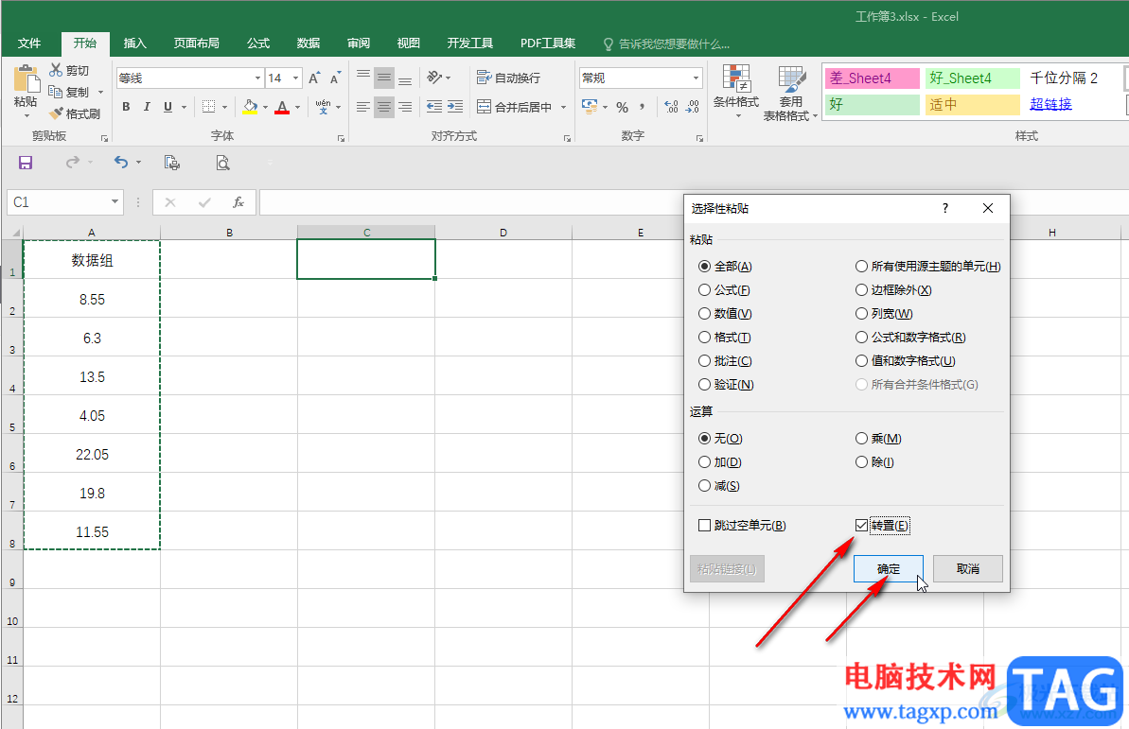Choose the 乘 multiply operation radio
The image size is (1129, 729).
[861, 439]
